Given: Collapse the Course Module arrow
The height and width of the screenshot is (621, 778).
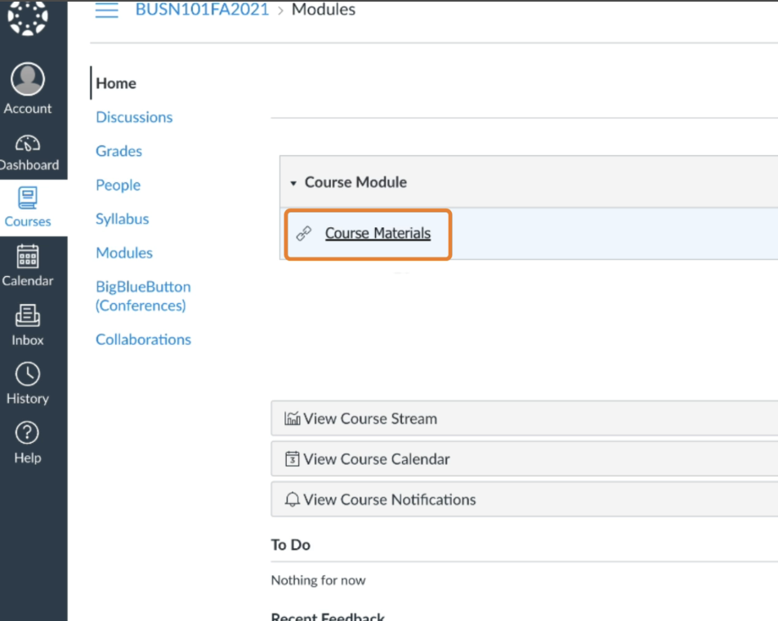Looking at the screenshot, I should [x=293, y=183].
